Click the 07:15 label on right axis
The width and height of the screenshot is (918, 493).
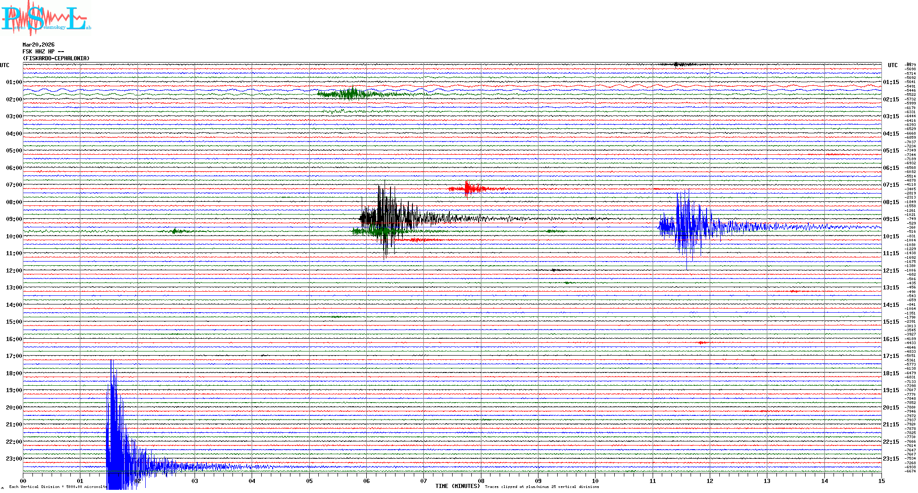click(891, 185)
